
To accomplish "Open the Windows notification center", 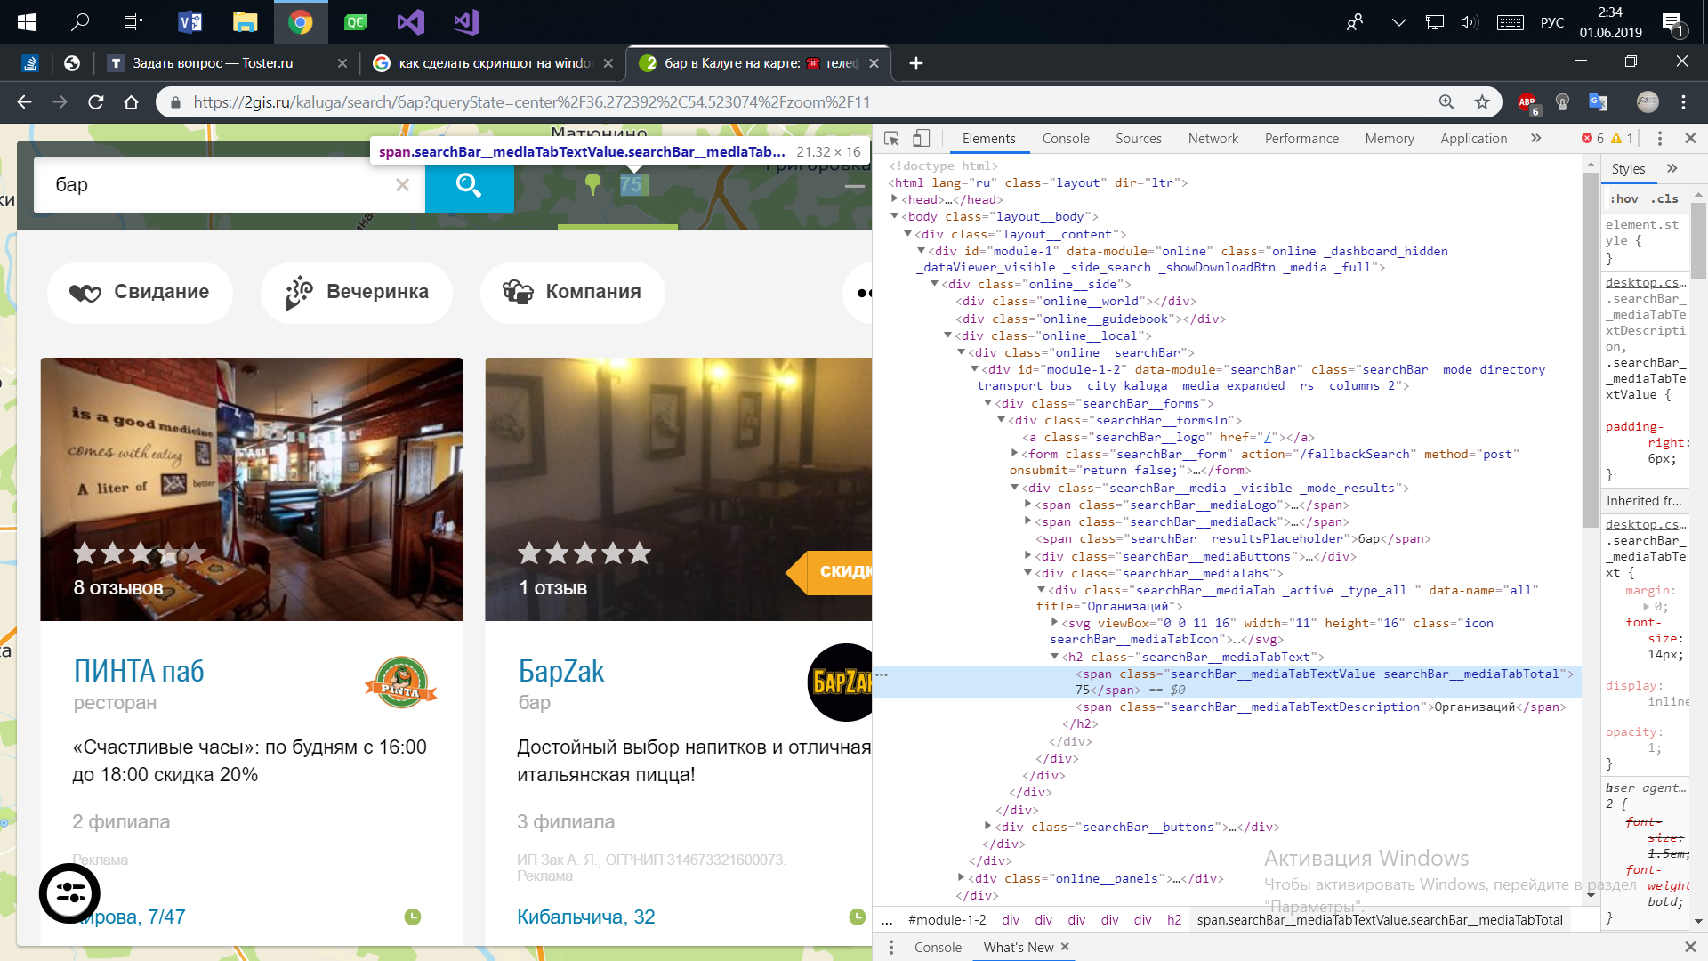I will coord(1673,23).
